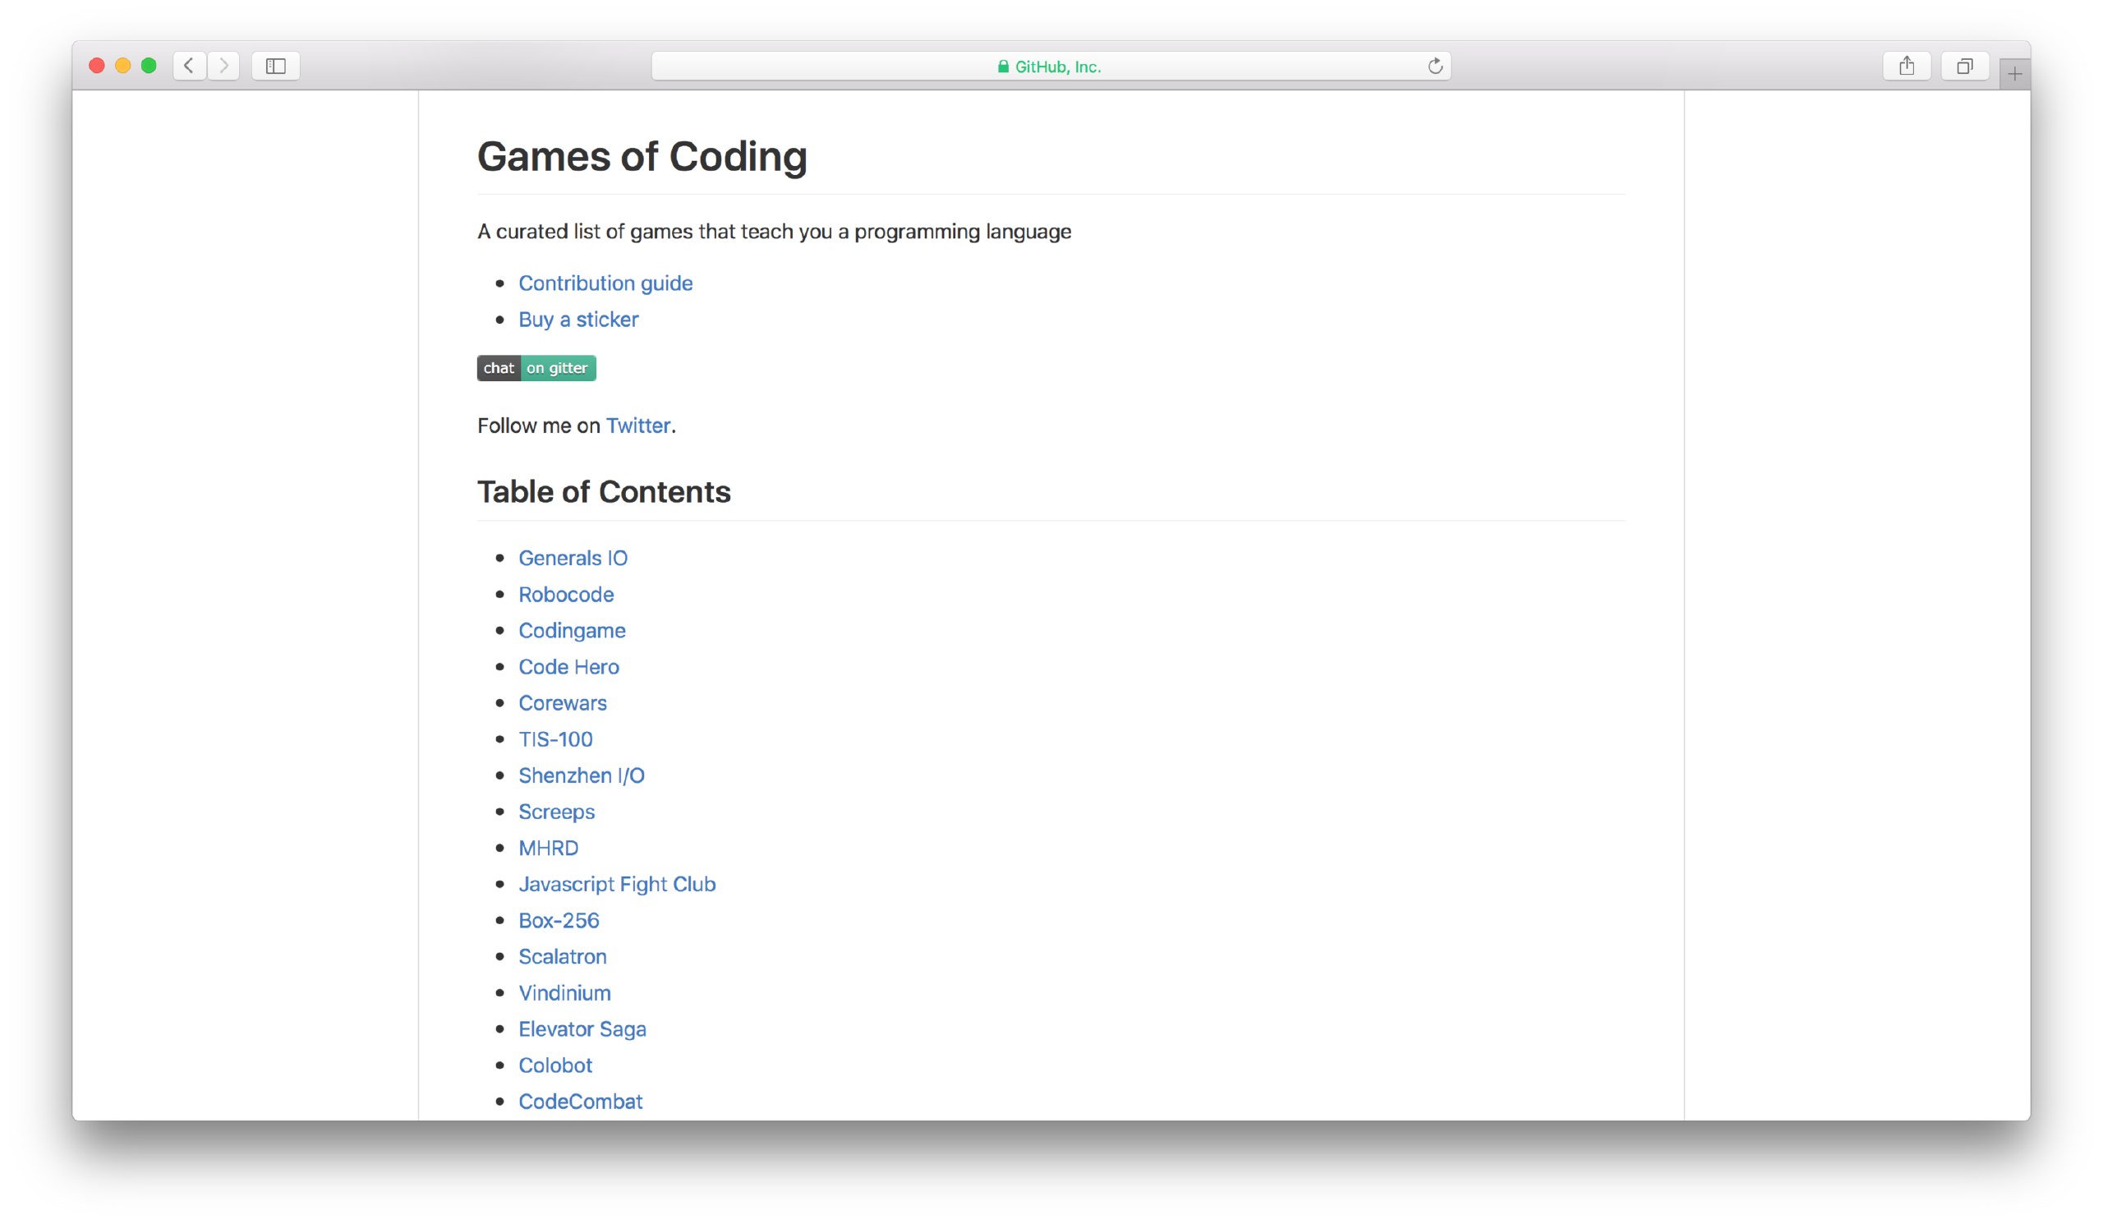The width and height of the screenshot is (2103, 1224).
Task: Click the curated list description text
Action: 775,232
